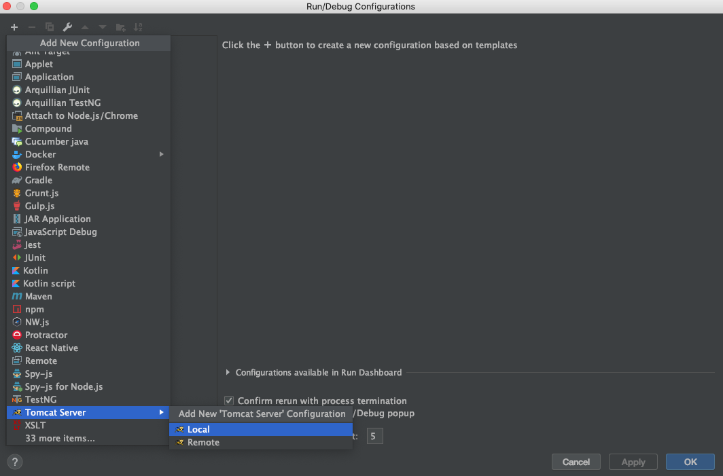Toggle Confirm rerun with process termination checkbox
723x476 pixels.
tap(229, 401)
